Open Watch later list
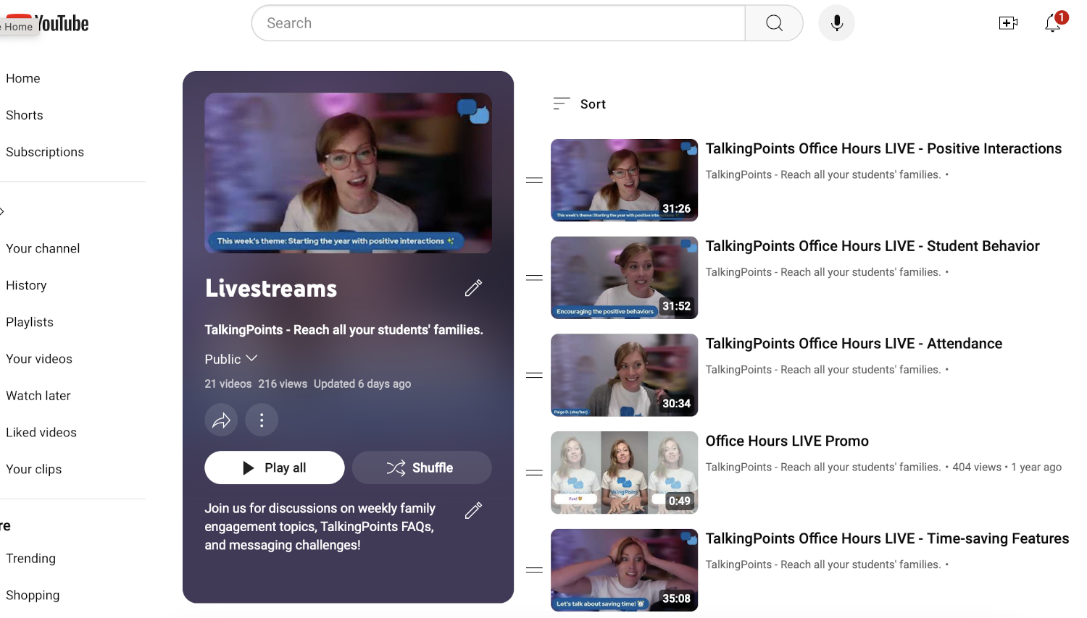 pyautogui.click(x=38, y=396)
